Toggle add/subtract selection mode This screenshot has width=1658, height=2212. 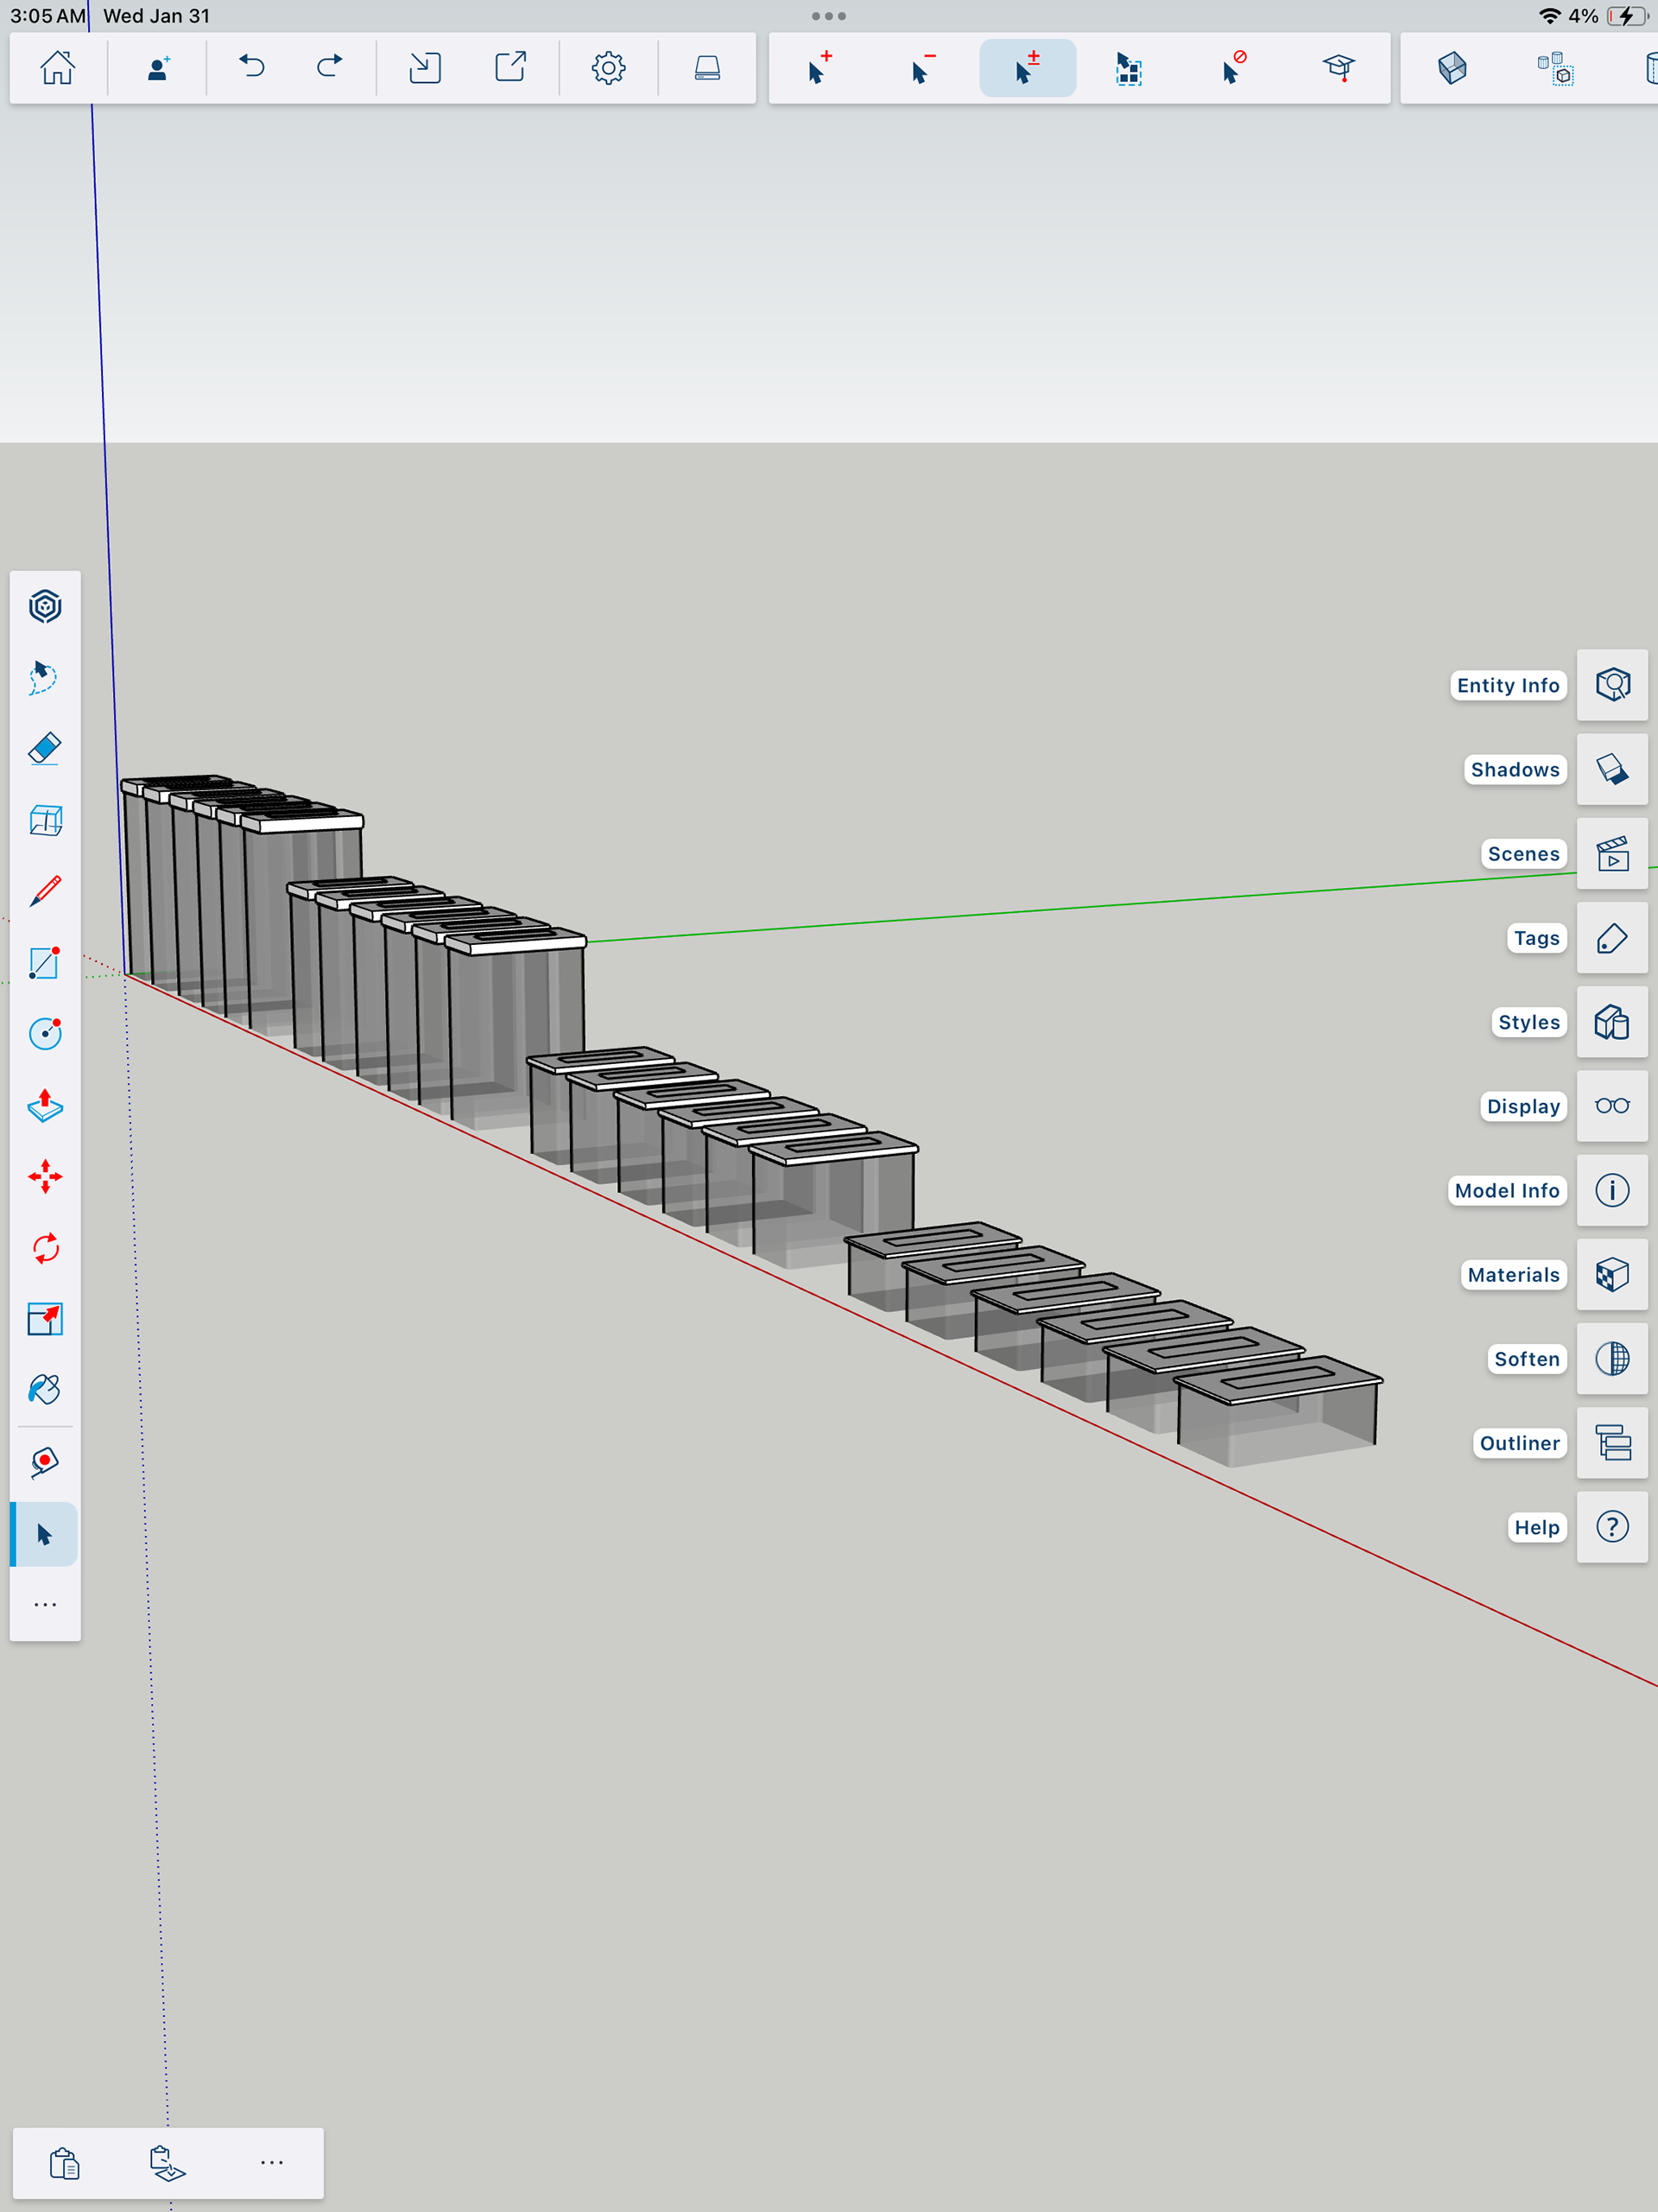click(1027, 68)
